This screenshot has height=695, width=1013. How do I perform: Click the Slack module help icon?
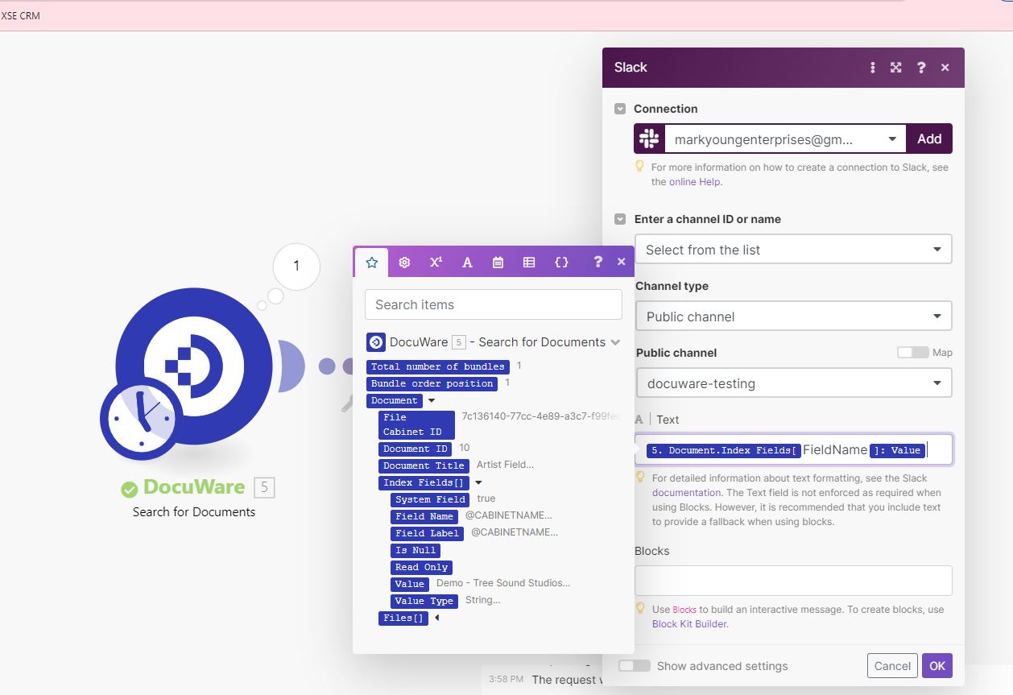pos(921,68)
